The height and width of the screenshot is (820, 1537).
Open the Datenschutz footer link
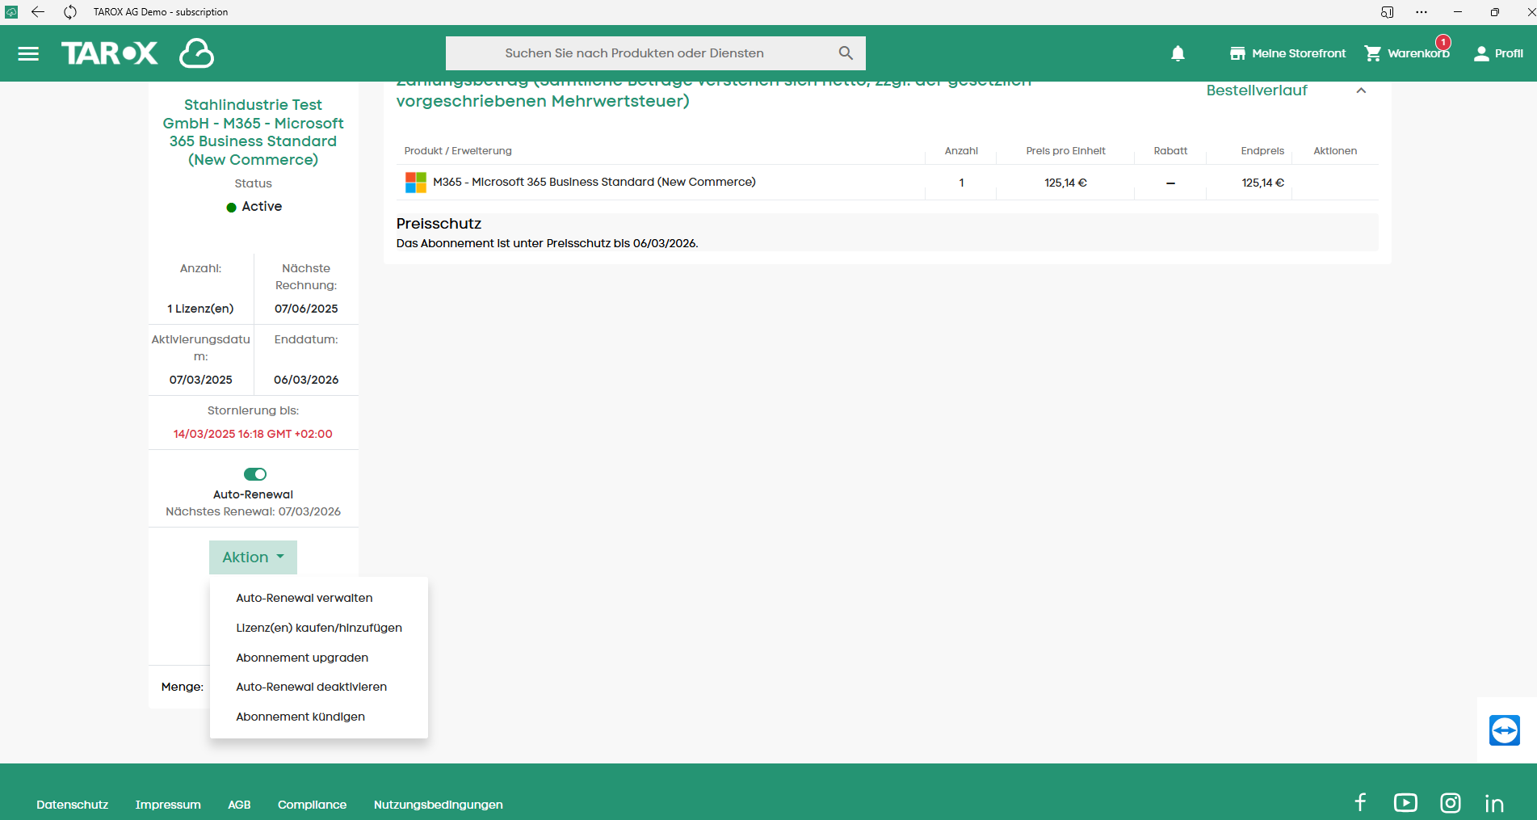point(72,805)
